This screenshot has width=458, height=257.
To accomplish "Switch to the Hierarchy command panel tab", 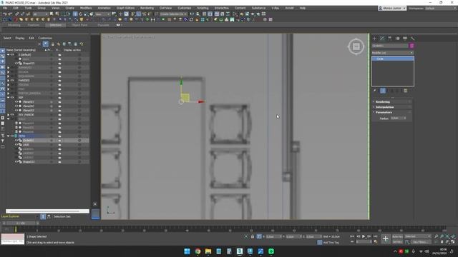I will coord(390,39).
